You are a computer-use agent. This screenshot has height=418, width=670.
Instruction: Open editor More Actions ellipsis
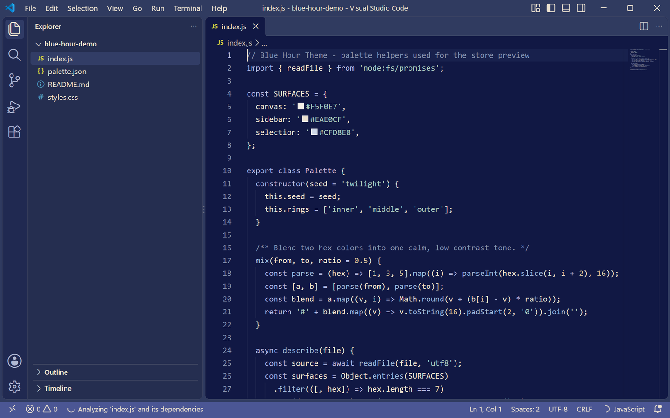coord(659,26)
